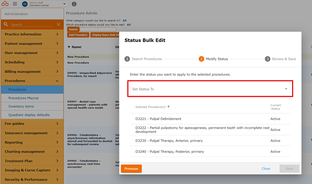Viewport: 312px width, 184px height.
Task: Select D3240 Pulpal Therapy, Posterior row
Action: click(210, 152)
